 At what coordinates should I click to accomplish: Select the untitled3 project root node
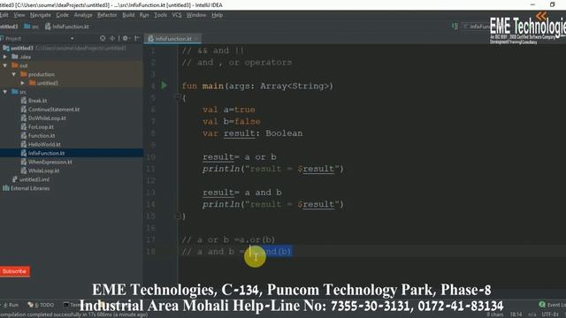(21, 48)
